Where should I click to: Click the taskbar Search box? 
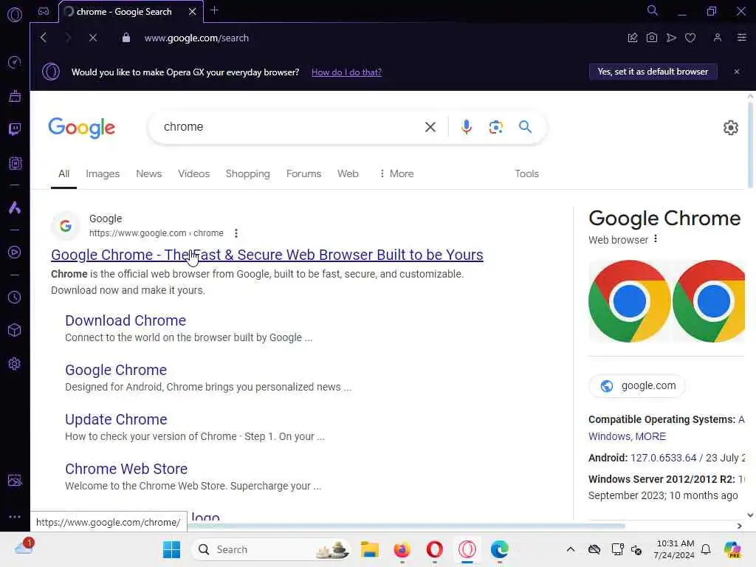coord(272,549)
